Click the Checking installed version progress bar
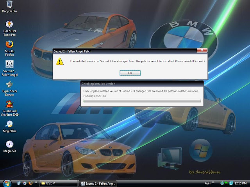The image size is (250, 187). [142, 101]
